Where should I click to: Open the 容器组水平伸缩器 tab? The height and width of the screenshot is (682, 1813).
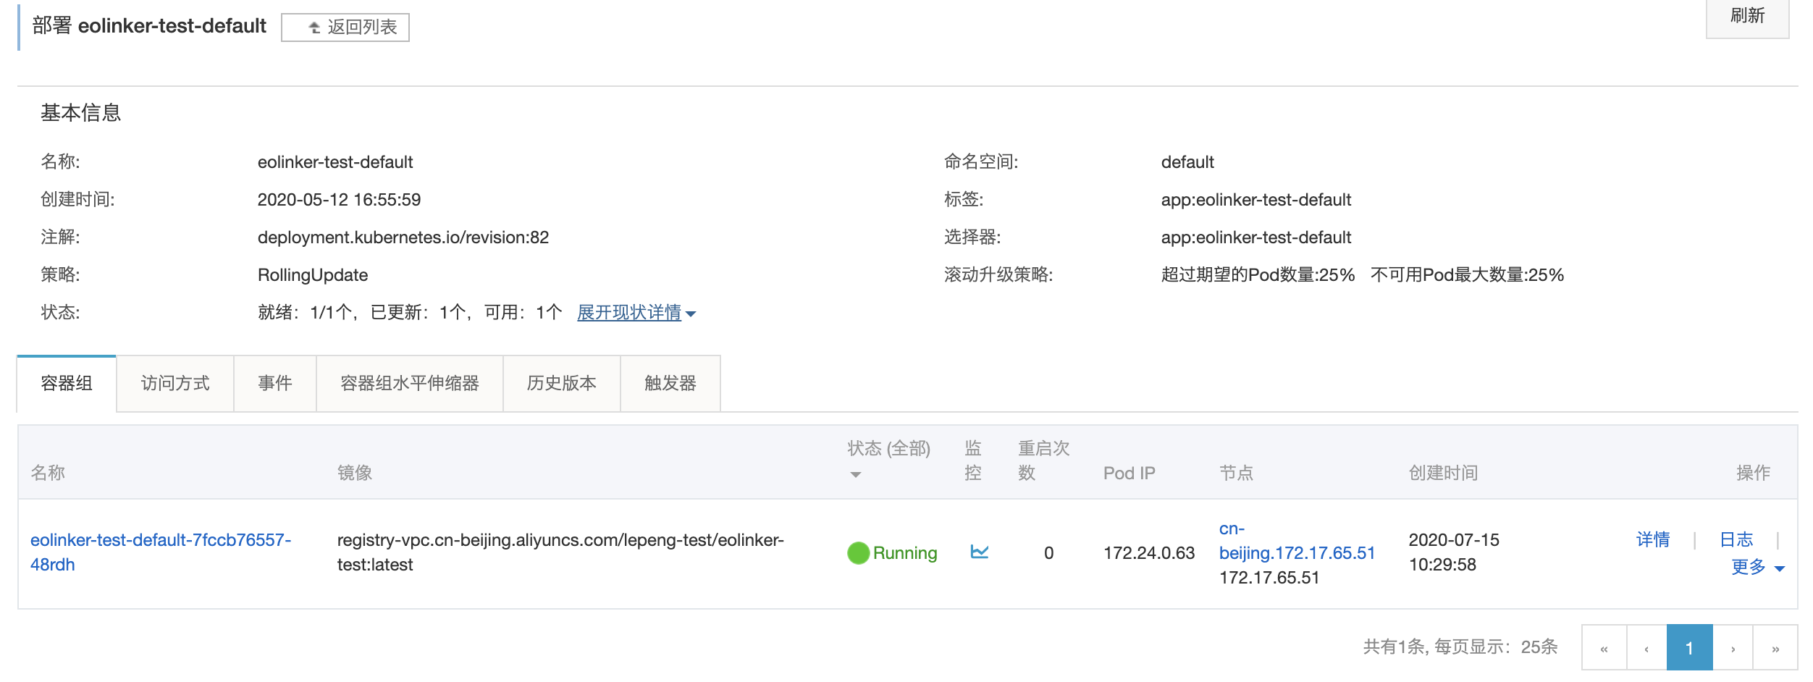[x=410, y=384]
